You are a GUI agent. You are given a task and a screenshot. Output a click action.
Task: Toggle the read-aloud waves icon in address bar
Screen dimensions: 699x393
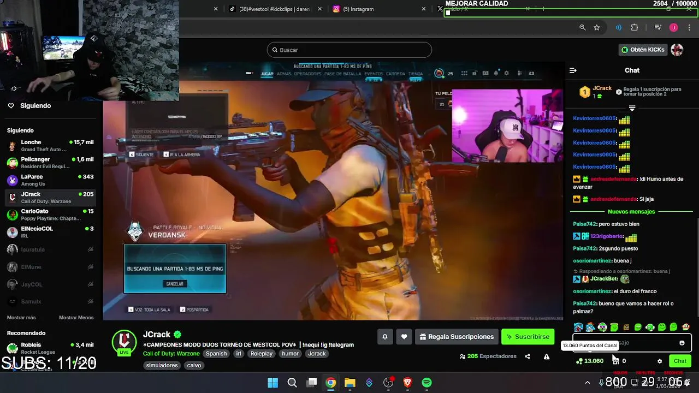click(x=618, y=27)
